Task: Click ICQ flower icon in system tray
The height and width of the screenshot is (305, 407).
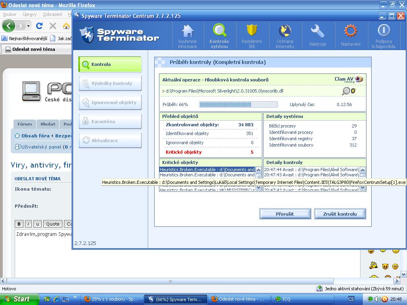Action: click(x=370, y=299)
